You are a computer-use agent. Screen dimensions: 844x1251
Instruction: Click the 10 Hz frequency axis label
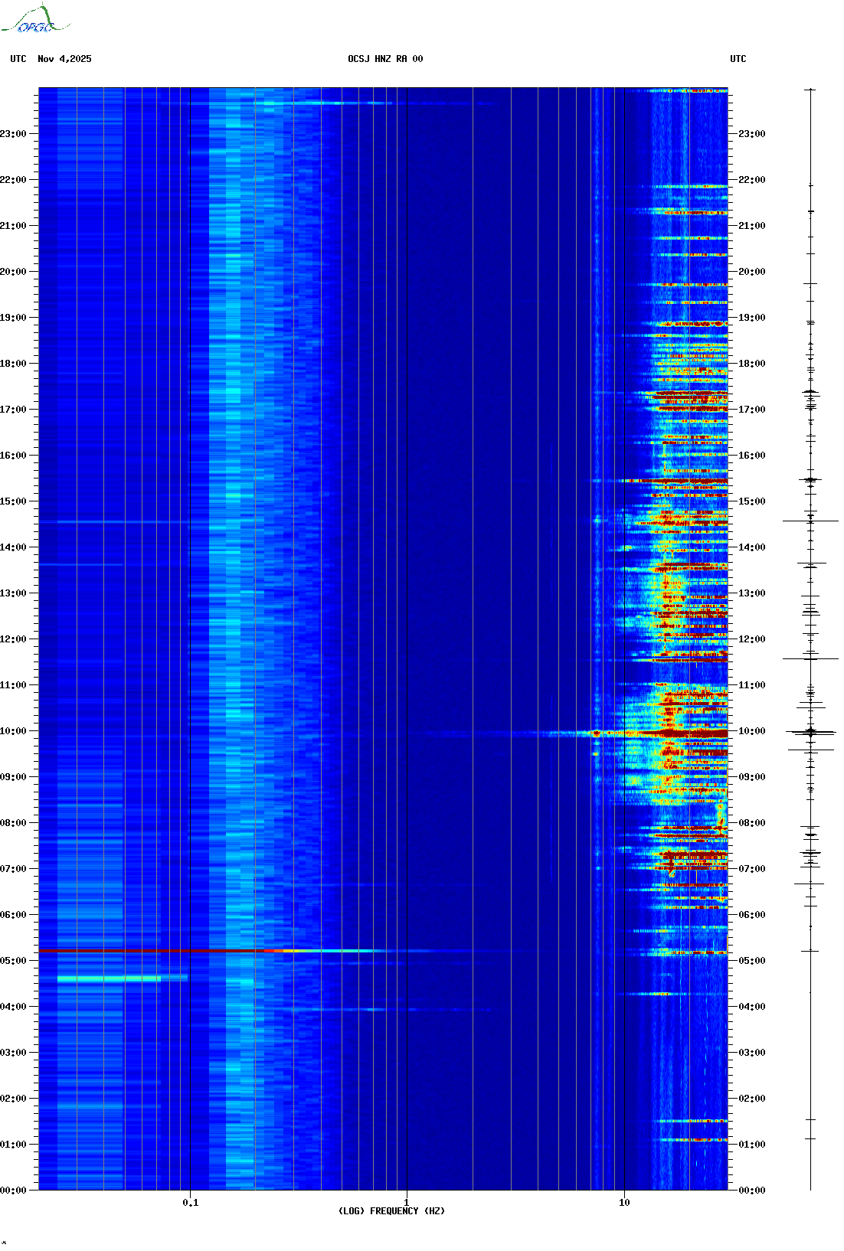[624, 1202]
